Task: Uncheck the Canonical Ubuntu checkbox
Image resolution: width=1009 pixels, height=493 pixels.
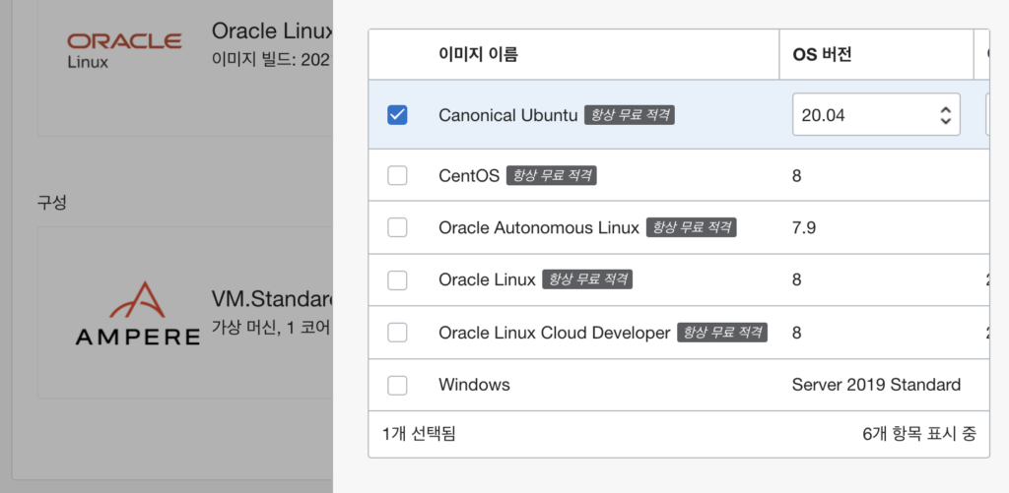Action: pyautogui.click(x=397, y=115)
